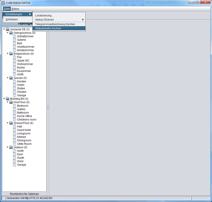Click the document icon beside Kitchen
This screenshot has width=212, height=202.
click(x=14, y=137)
